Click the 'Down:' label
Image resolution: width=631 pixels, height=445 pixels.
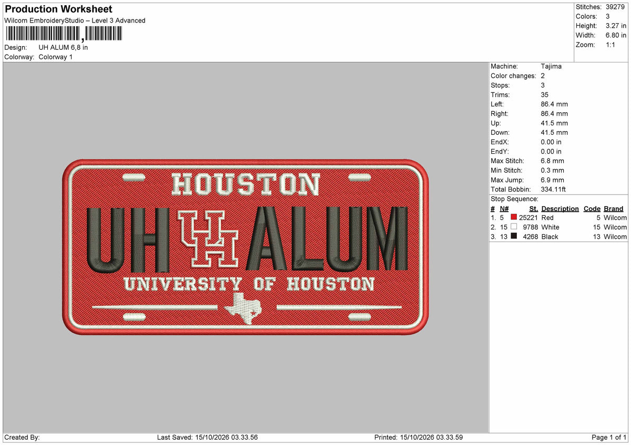(500, 133)
